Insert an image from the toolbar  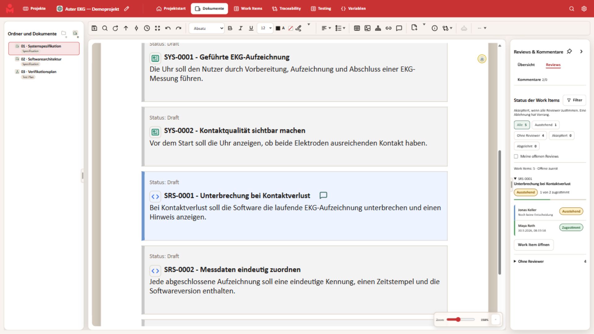[367, 28]
